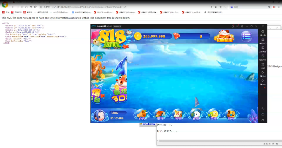This screenshot has height=148, width=282.
Task: Click the Android home button in Nox
Action: click(263, 114)
